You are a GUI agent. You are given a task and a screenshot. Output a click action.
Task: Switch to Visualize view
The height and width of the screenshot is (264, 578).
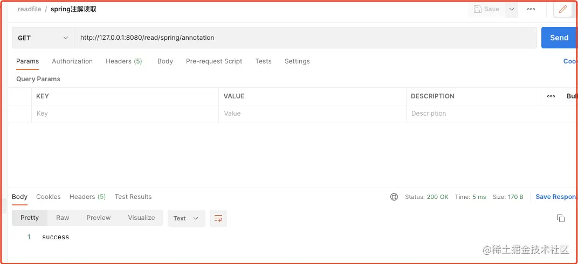click(x=142, y=218)
